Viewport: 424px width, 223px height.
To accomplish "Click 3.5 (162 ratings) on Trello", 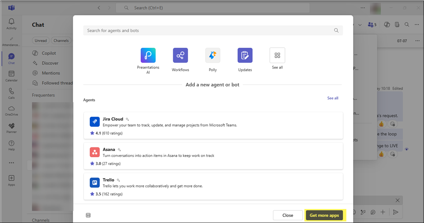I will pos(106,194).
